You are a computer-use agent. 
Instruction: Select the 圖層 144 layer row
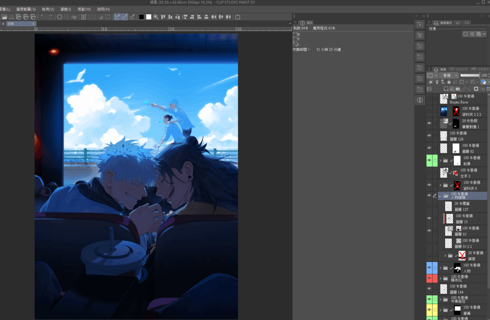[x=463, y=289]
